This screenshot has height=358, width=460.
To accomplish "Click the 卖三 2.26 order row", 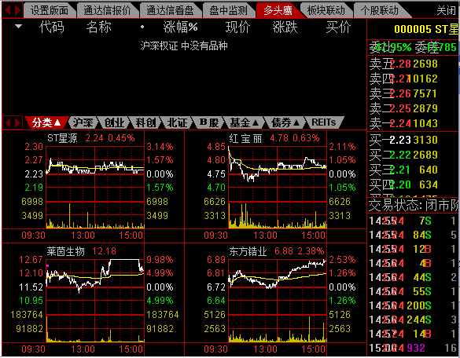I will (412, 93).
